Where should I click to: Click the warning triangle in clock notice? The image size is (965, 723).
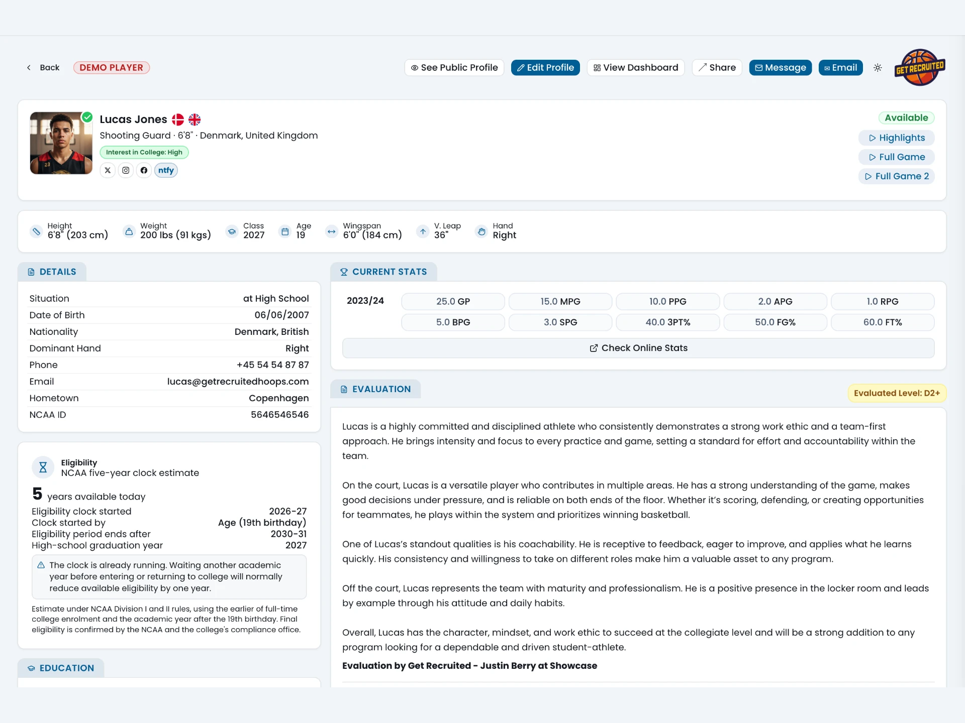(x=41, y=565)
